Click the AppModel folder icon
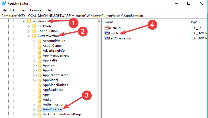 [39, 80]
